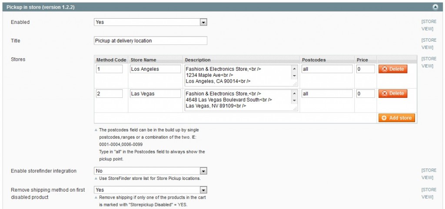Collapse the Pickup in store section
The width and height of the screenshot is (445, 209).
pyautogui.click(x=435, y=7)
